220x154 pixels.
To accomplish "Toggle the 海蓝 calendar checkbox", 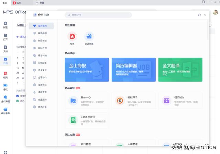I will 18,96.
